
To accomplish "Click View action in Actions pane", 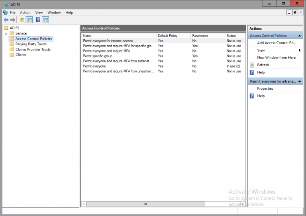I will point(261,50).
